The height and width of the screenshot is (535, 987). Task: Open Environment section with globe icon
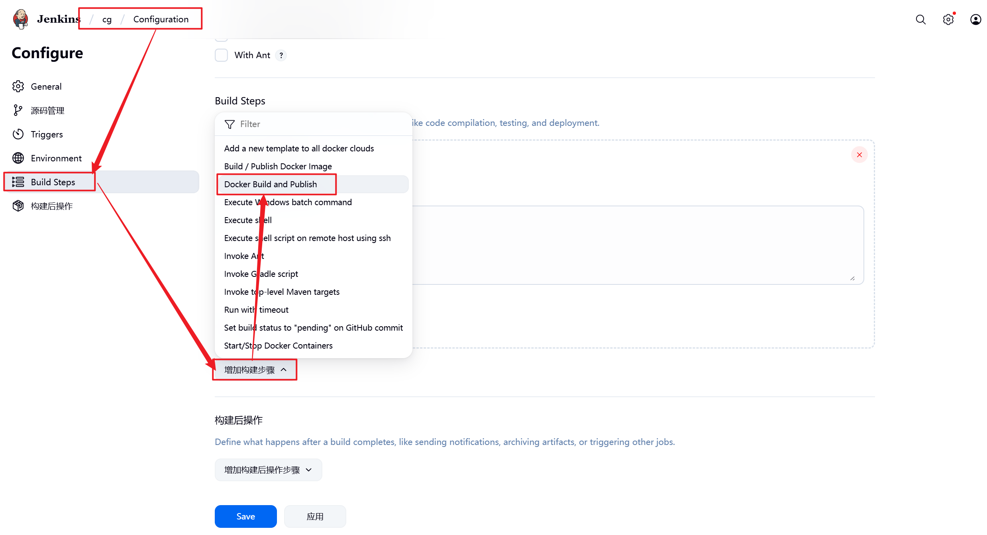point(56,158)
